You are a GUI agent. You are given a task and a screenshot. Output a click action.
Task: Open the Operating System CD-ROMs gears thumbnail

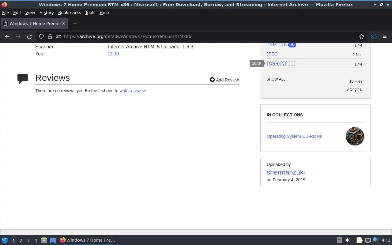[355, 136]
